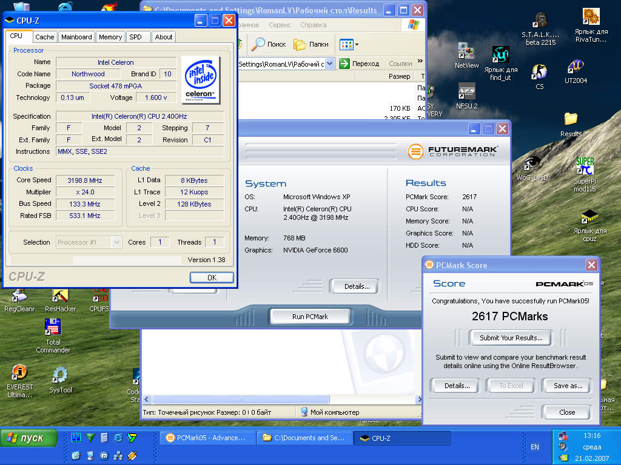Click the Core Speed value 3198.8 MHz
Viewport: 621px width, 465px height.
85,180
